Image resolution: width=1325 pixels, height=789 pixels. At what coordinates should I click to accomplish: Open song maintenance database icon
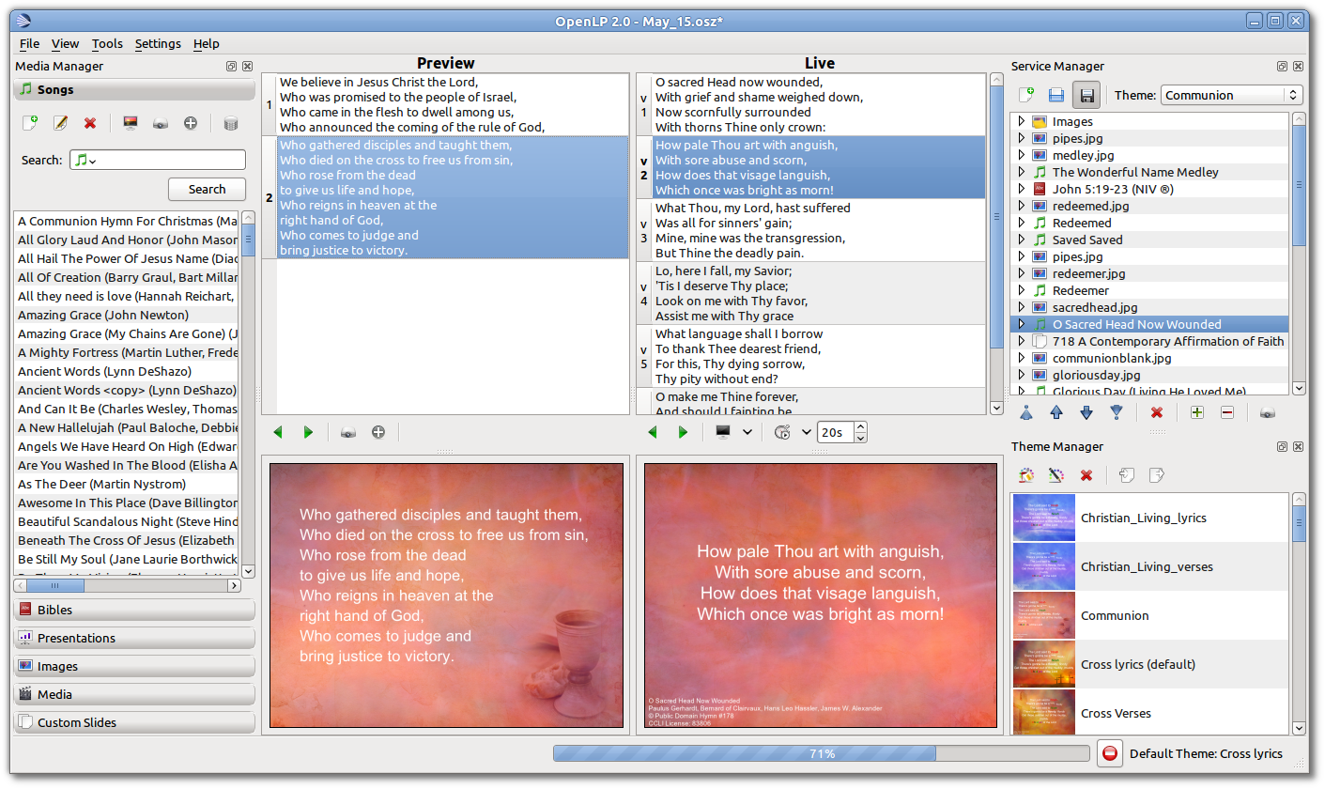click(231, 123)
